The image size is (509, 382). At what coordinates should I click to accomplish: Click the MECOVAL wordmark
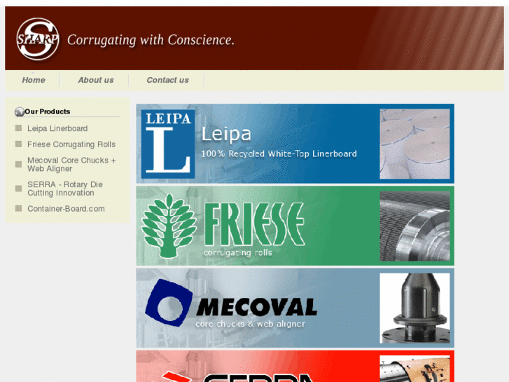pyautogui.click(x=256, y=307)
